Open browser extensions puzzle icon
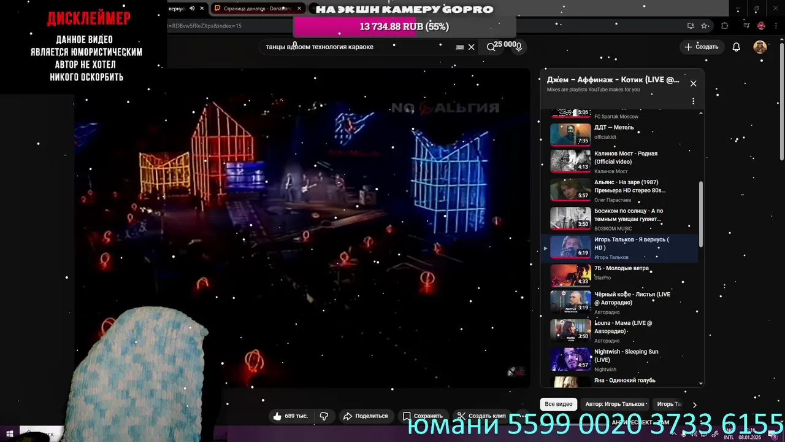Image resolution: width=785 pixels, height=442 pixels. [725, 26]
